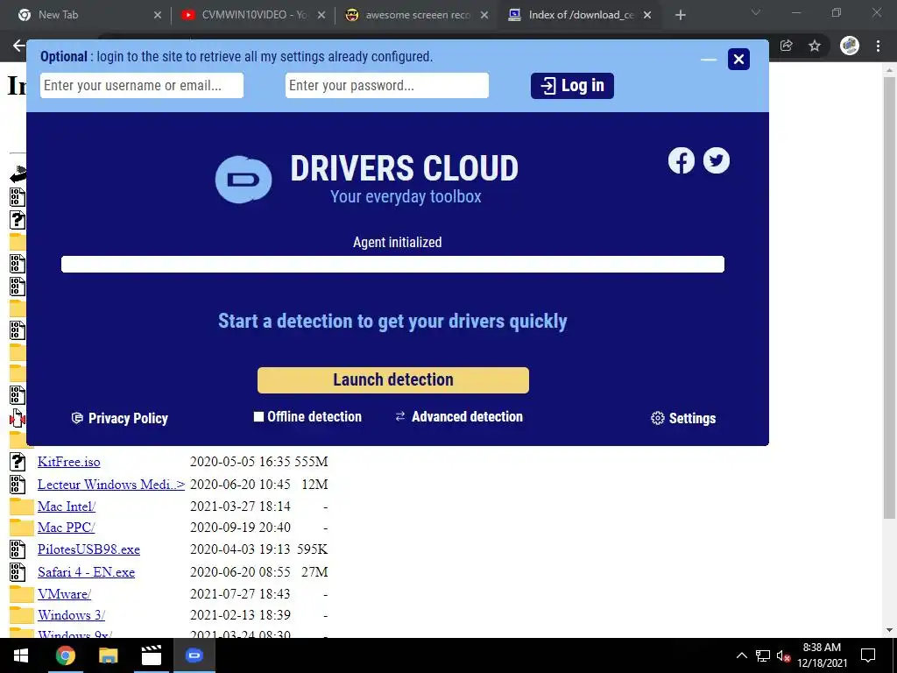Show hidden system tray icons
The image size is (897, 673).
[x=741, y=655]
